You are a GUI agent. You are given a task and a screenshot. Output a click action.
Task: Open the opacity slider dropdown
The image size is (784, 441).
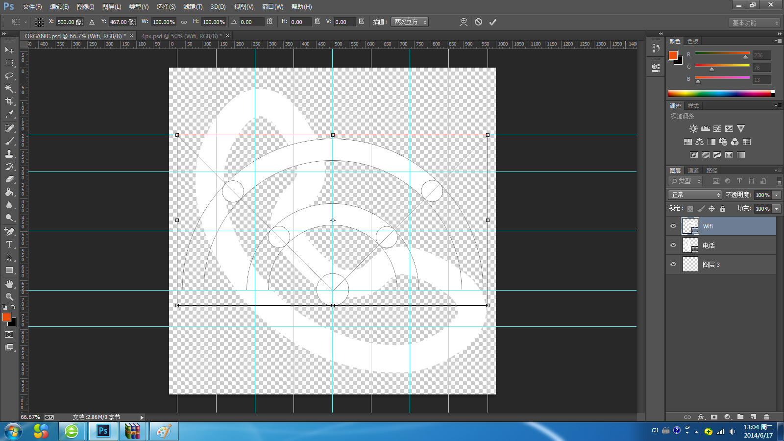(777, 195)
